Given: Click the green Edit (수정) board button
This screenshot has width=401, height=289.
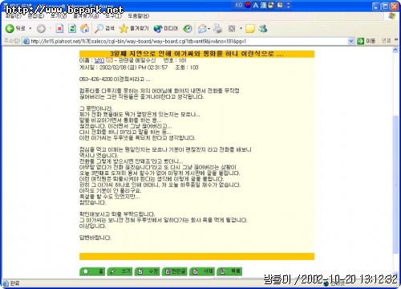Looking at the screenshot, I should coord(148,271).
